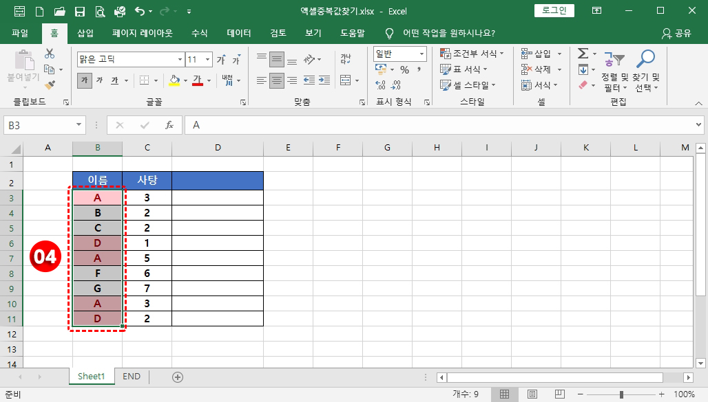Click the AutoSum icon

(583, 54)
